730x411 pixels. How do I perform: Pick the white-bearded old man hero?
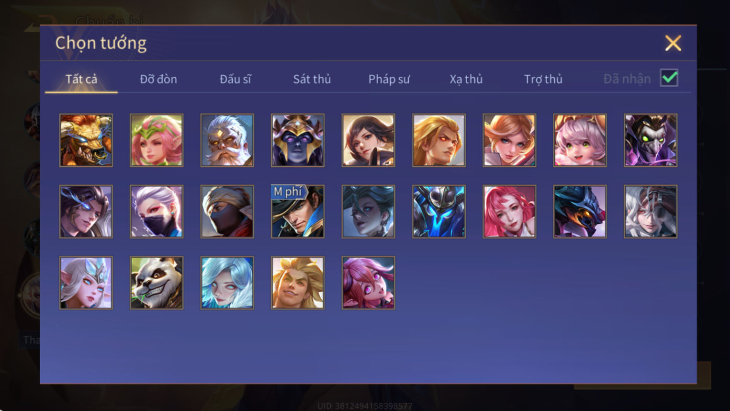[227, 140]
